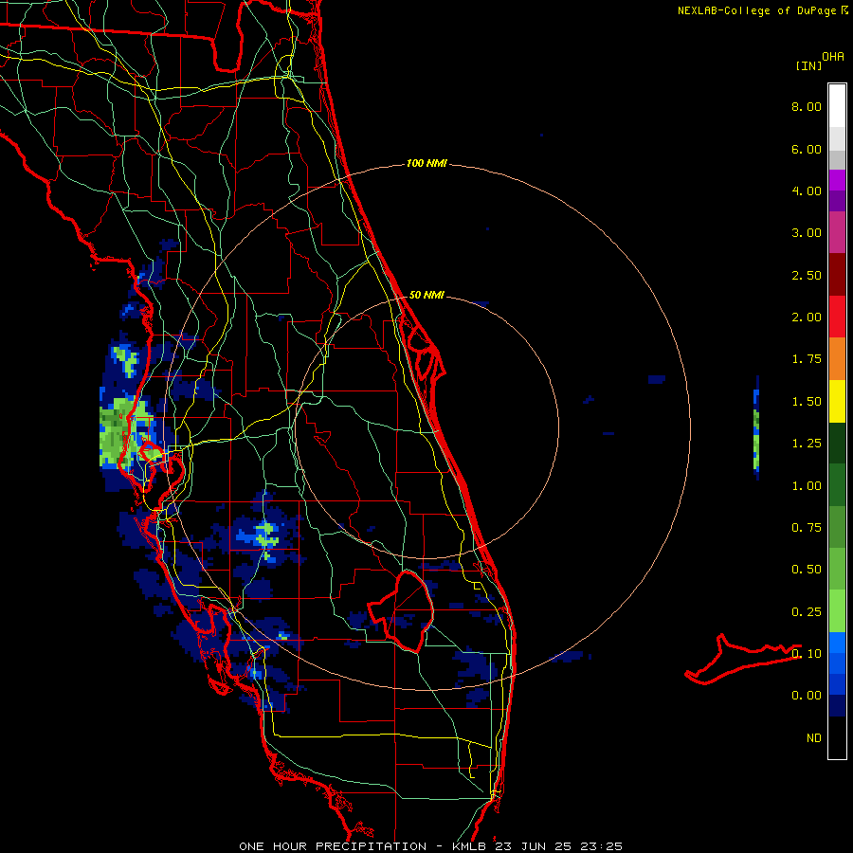
Task: Click the 100 NMI range ring label
Action: tap(426, 163)
